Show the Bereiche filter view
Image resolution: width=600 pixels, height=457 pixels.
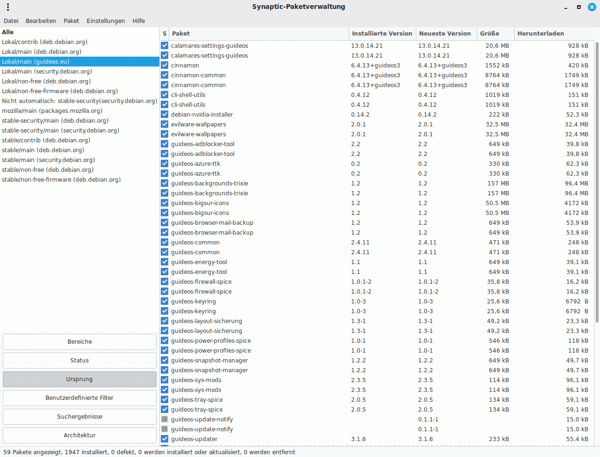(x=80, y=342)
